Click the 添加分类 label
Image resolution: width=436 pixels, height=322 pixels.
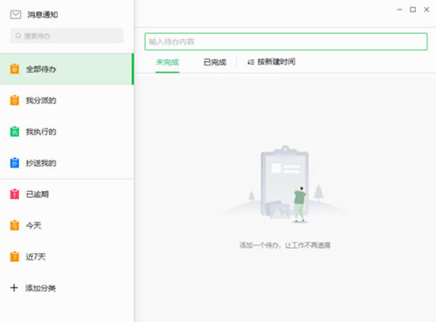(40, 288)
